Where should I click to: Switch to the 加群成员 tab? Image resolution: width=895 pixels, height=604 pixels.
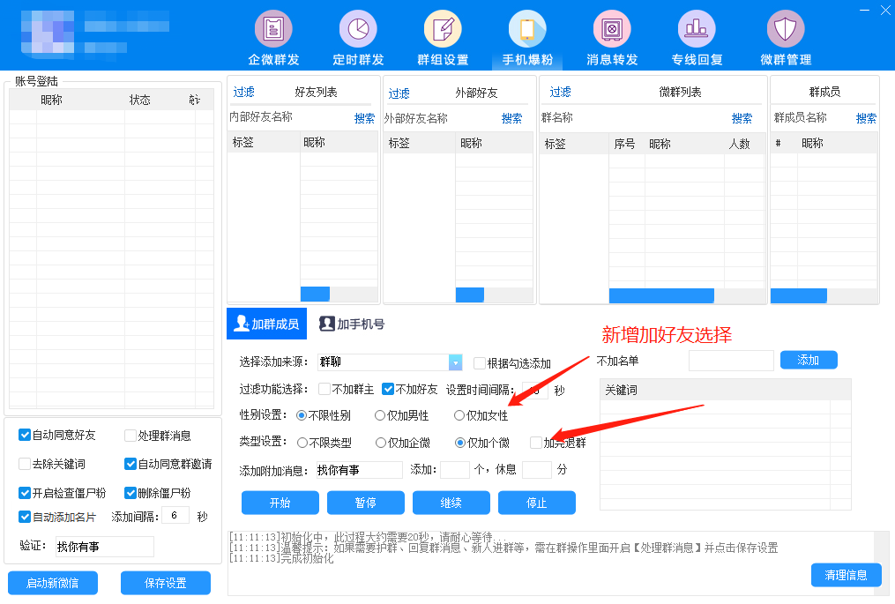pos(265,324)
